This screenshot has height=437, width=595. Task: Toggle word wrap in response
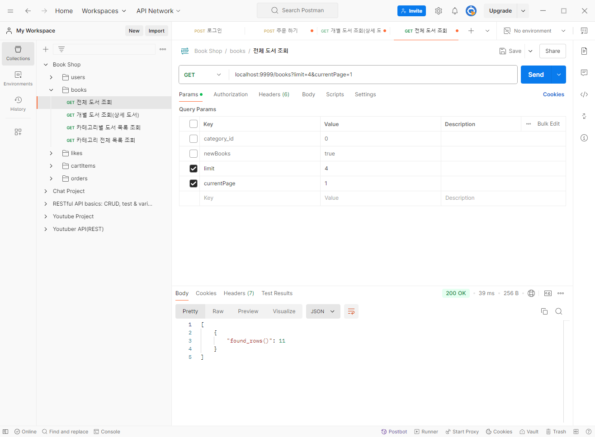[351, 311]
